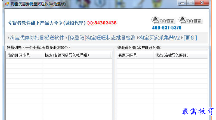Open the [更多] link
Viewport: 216px width, 120px height.
tap(190, 38)
